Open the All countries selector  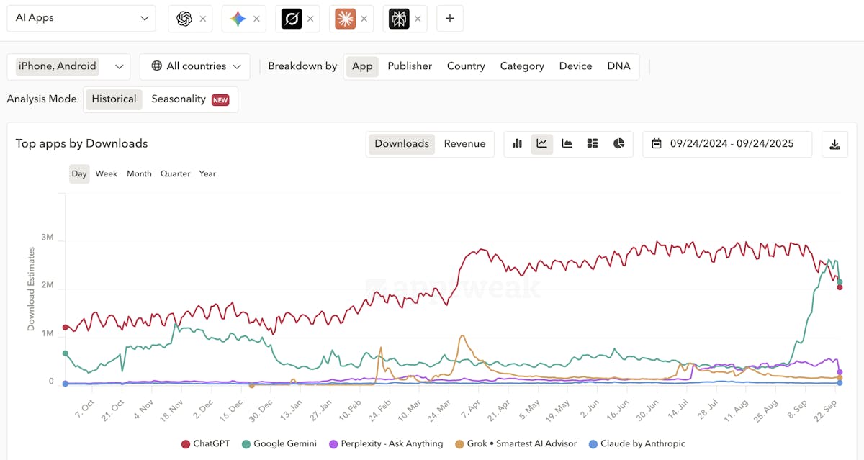tap(195, 66)
